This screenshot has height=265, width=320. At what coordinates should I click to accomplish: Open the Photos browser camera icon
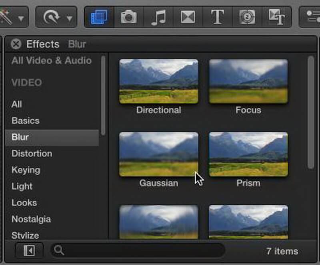click(x=129, y=17)
